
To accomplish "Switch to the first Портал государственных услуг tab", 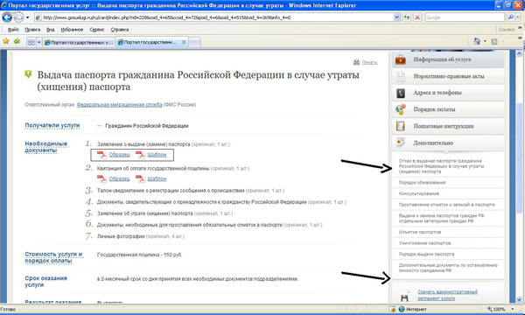I will [x=79, y=42].
